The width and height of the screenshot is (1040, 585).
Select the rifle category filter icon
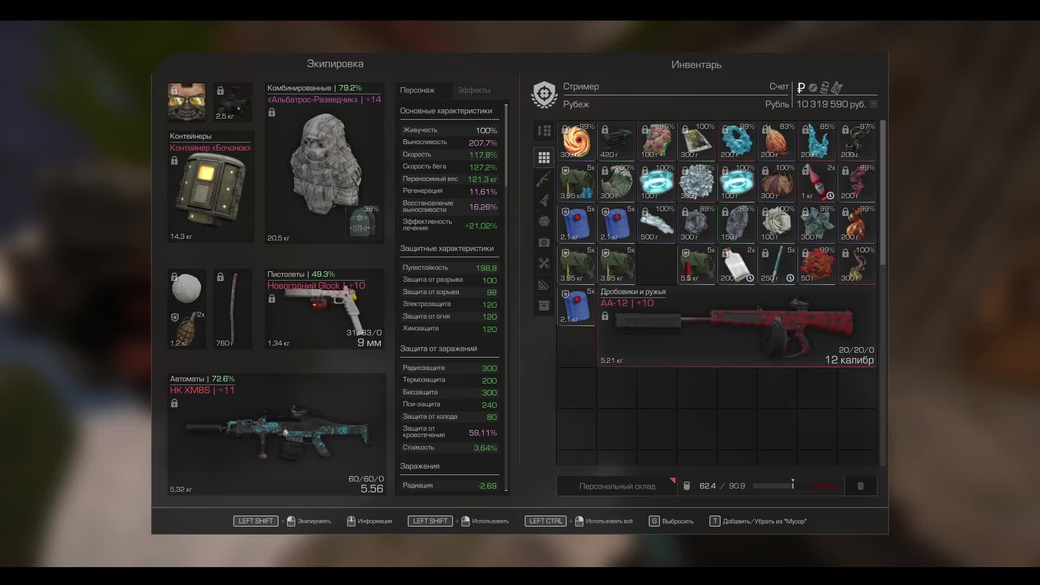544,179
